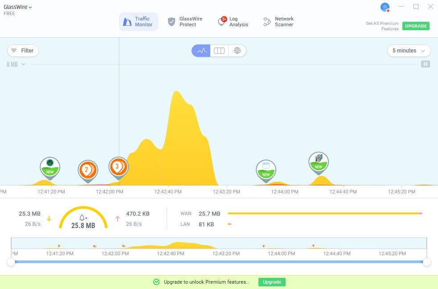Click the green UPGRADE button at top
The image size is (438, 289).
pos(416,26)
